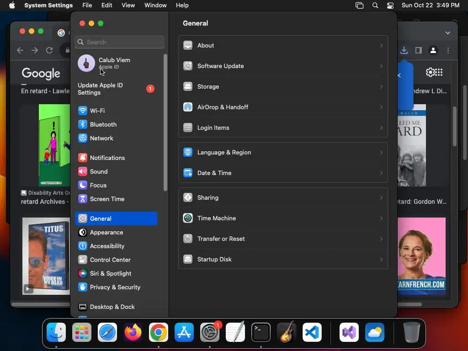This screenshot has height=351, width=468.
Task: Open the Apple menu
Action: [x=12, y=5]
